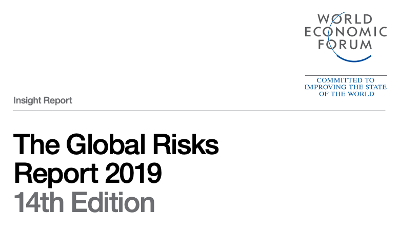Click the word The in the title
Image resolution: width=398 pixels, height=231 pixels.
click(x=37, y=144)
